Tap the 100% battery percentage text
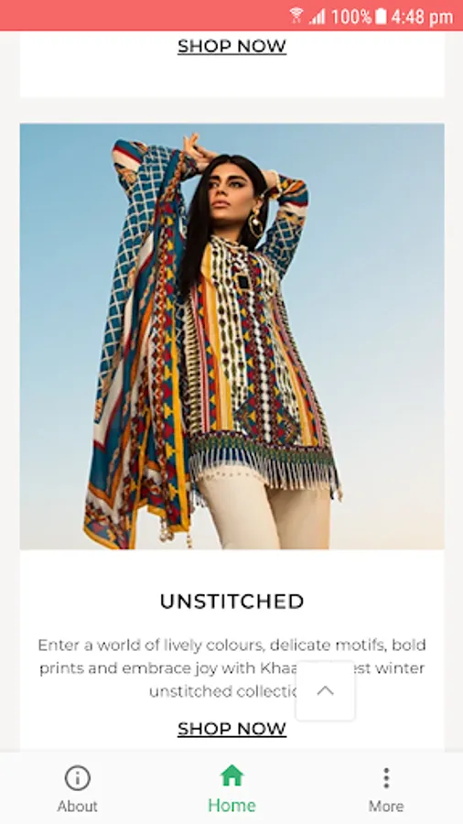This screenshot has width=463, height=824. click(x=351, y=16)
